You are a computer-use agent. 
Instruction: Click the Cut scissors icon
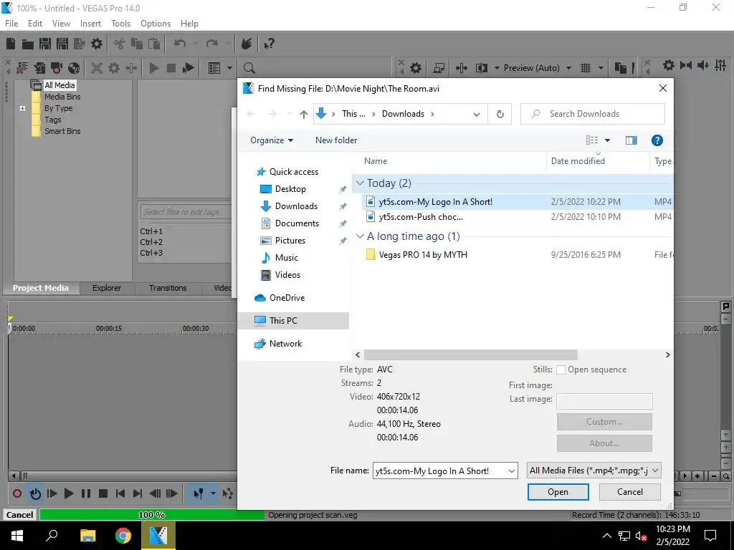pyautogui.click(x=120, y=44)
